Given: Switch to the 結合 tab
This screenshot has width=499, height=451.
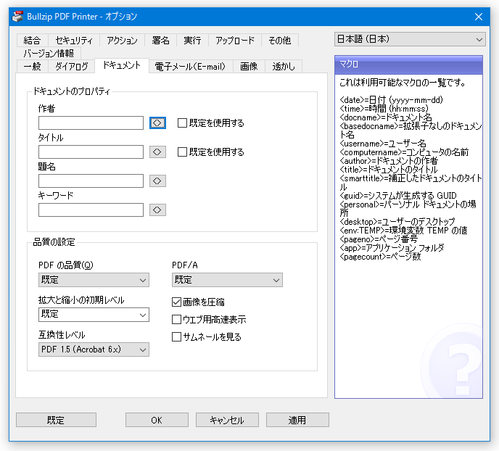Looking at the screenshot, I should pyautogui.click(x=32, y=41).
